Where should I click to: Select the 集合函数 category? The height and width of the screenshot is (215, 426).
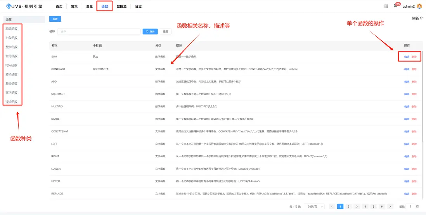click(x=11, y=84)
